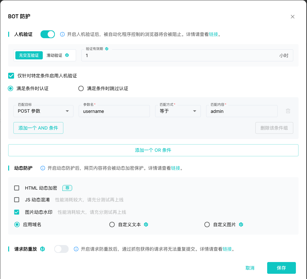The width and height of the screenshot is (307, 279).
Task: Open the 链接 link in 动态防护 description
Action: pyautogui.click(x=175, y=168)
